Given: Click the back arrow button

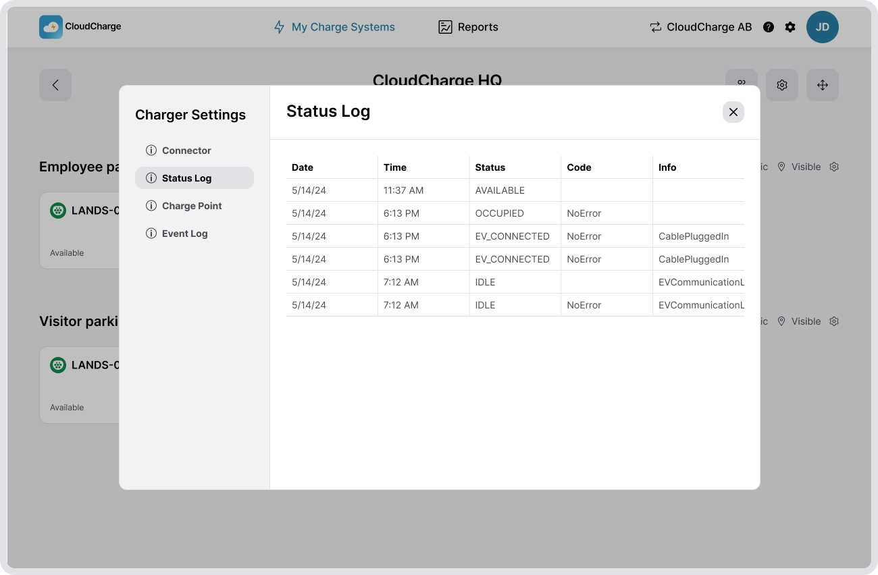Looking at the screenshot, I should tap(55, 85).
